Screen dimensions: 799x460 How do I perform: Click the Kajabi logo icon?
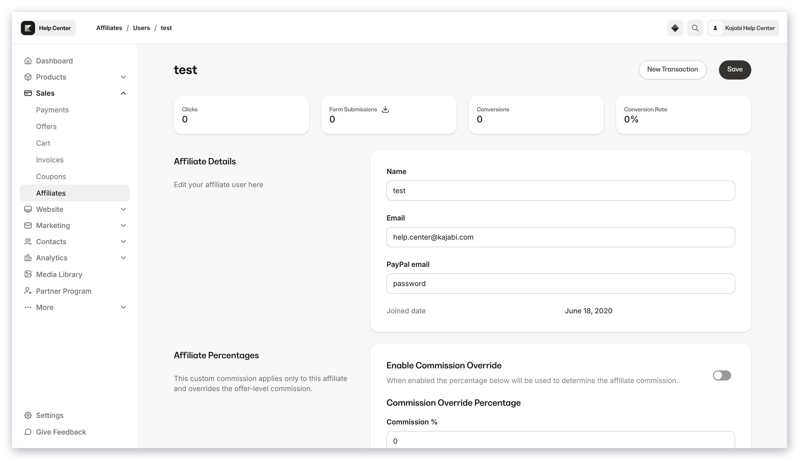point(28,28)
